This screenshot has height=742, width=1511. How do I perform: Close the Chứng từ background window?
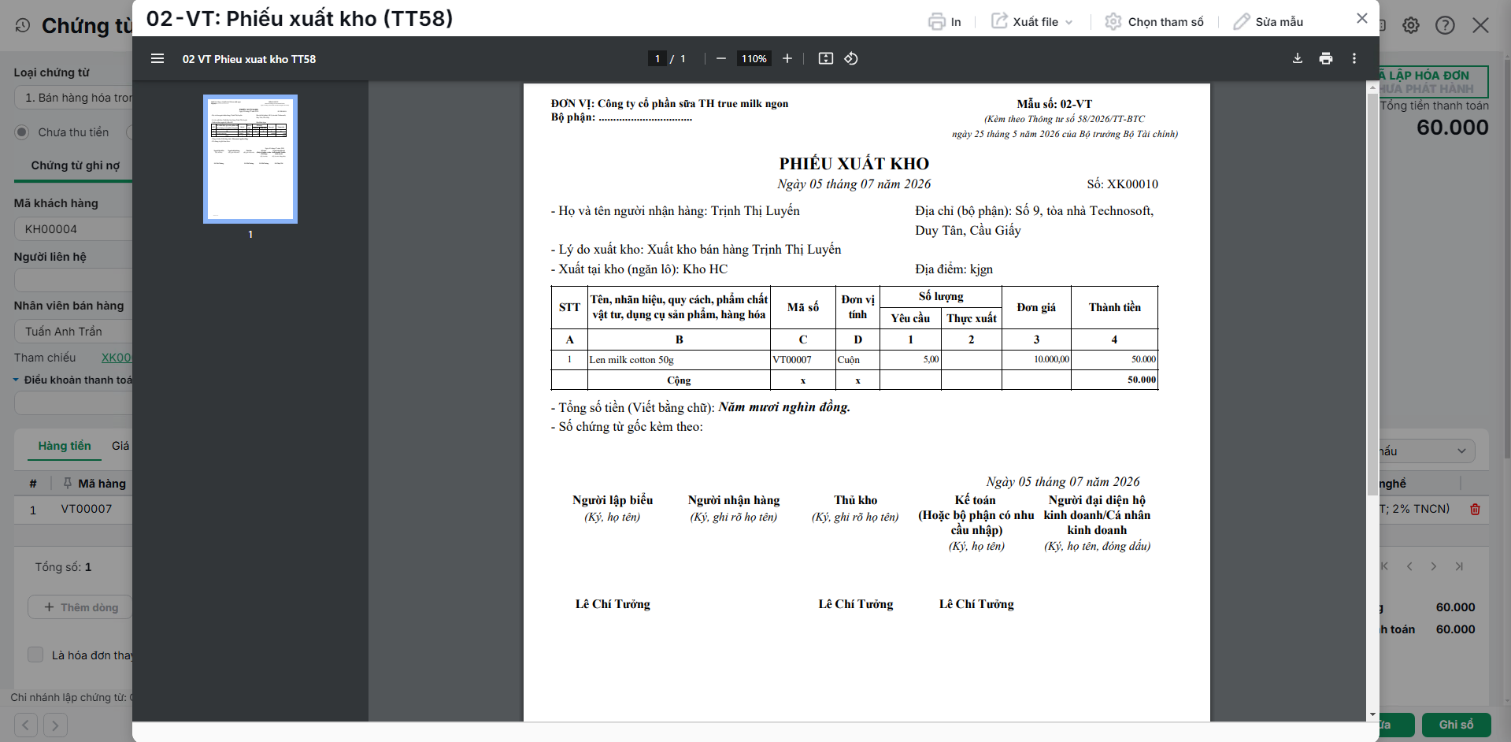[x=1480, y=25]
